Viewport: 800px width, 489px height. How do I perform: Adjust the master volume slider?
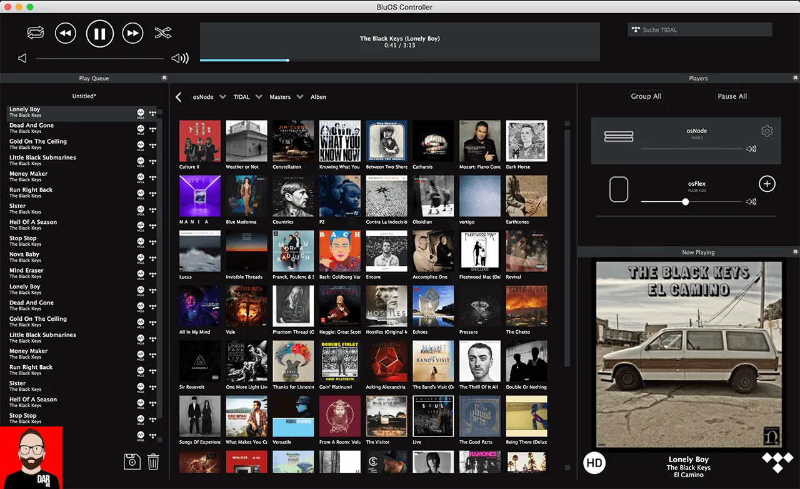[99, 58]
